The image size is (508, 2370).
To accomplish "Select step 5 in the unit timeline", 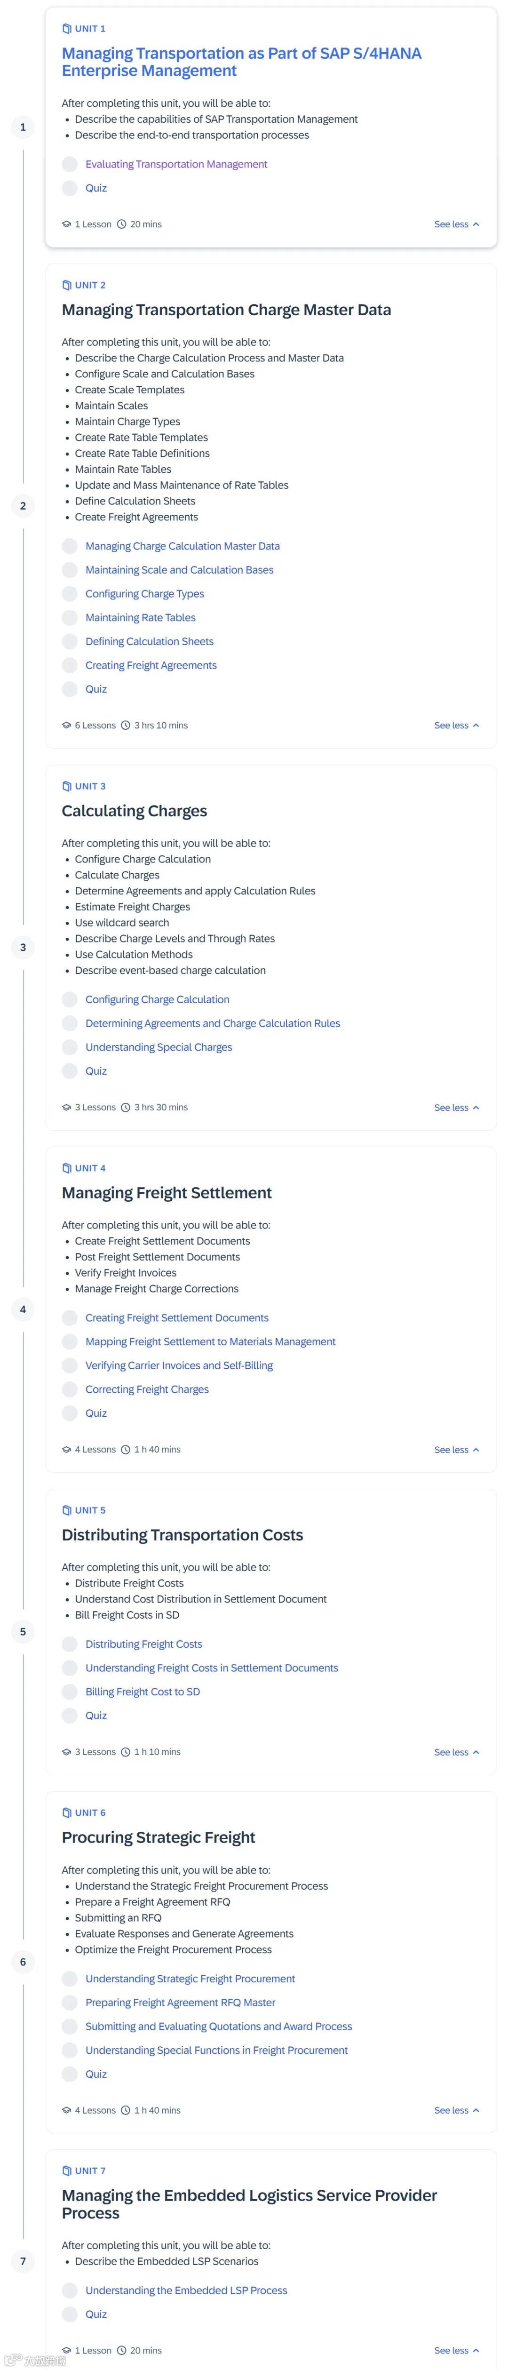I will pyautogui.click(x=23, y=1631).
